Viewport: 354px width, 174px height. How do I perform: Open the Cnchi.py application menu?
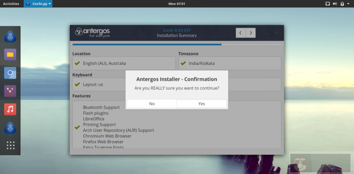pos(38,4)
